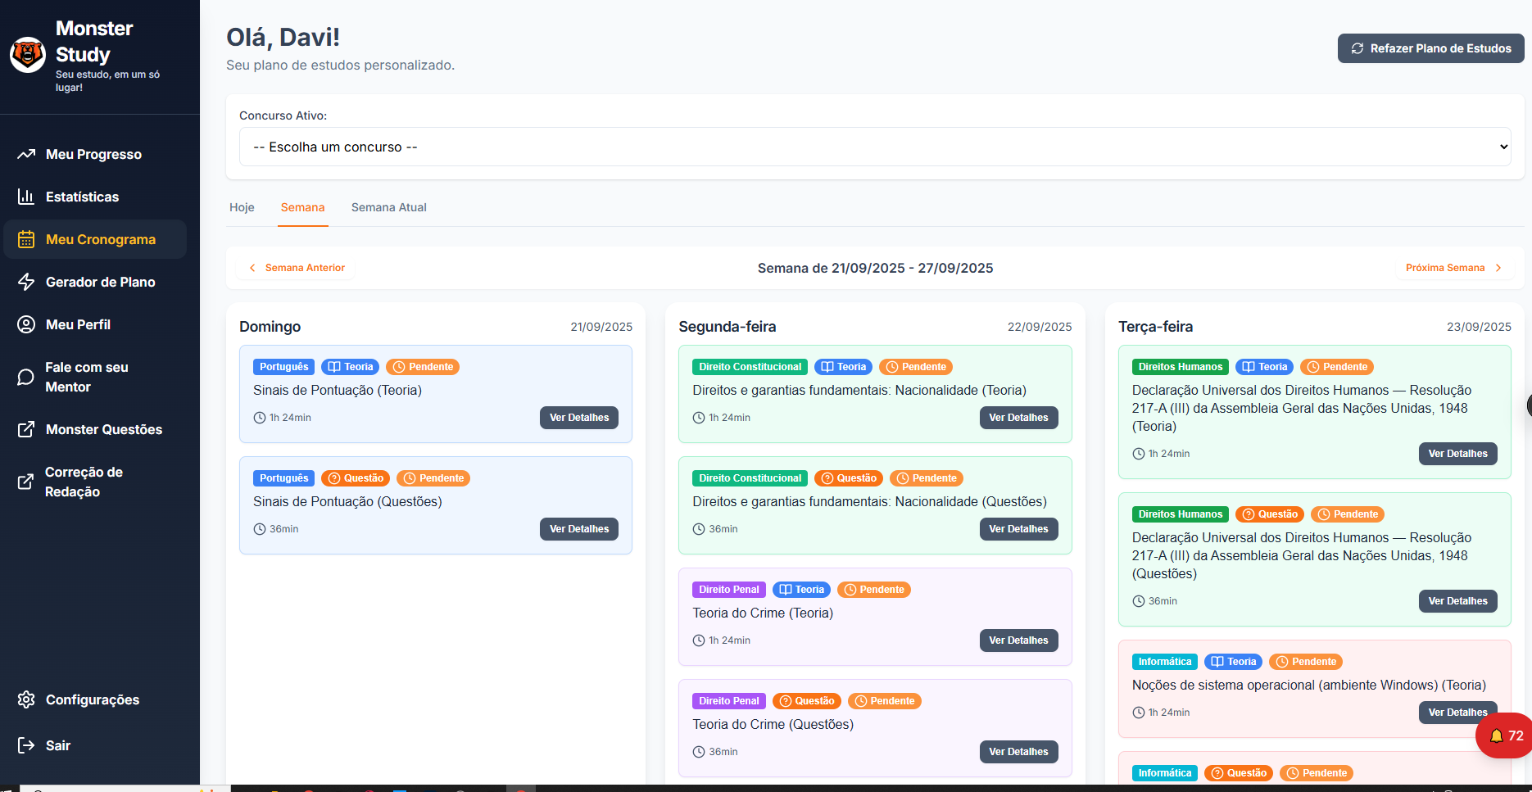Click the Sair logout icon
Image resolution: width=1532 pixels, height=792 pixels.
26,745
